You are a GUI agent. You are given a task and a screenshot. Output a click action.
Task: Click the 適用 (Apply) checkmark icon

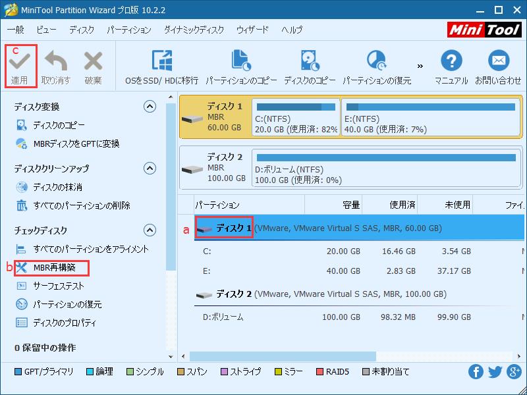[x=20, y=62]
